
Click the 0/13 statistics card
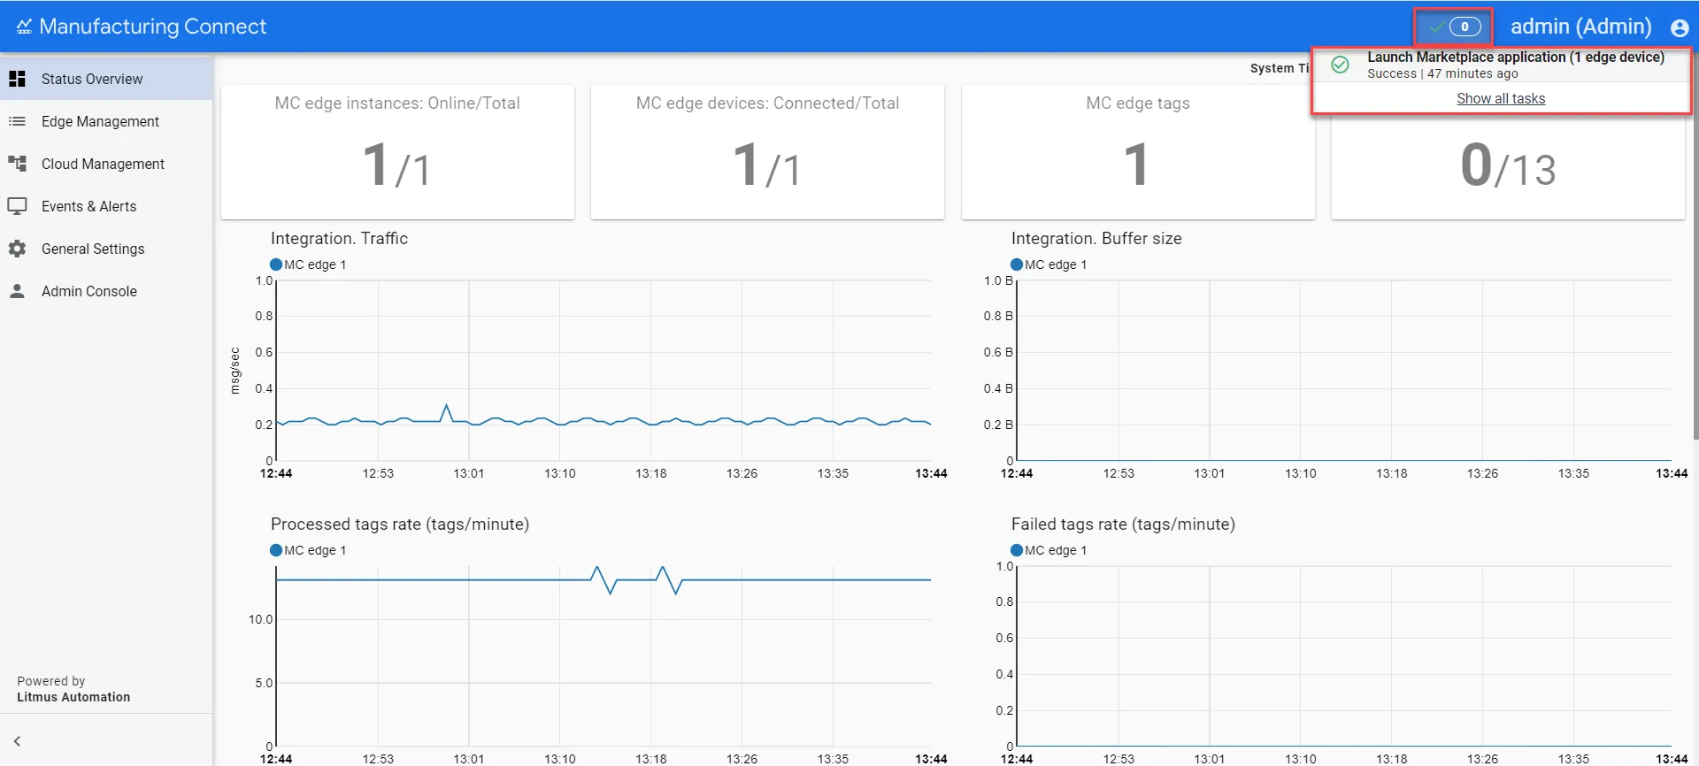(1508, 166)
